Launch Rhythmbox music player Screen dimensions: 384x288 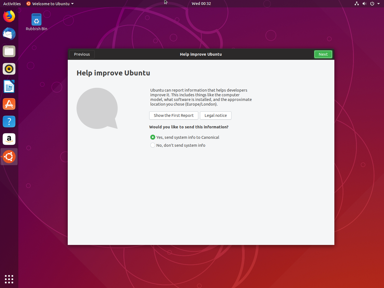point(9,69)
